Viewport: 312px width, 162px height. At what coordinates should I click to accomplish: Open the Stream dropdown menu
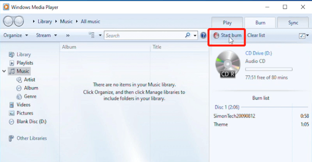pyautogui.click(x=46, y=36)
